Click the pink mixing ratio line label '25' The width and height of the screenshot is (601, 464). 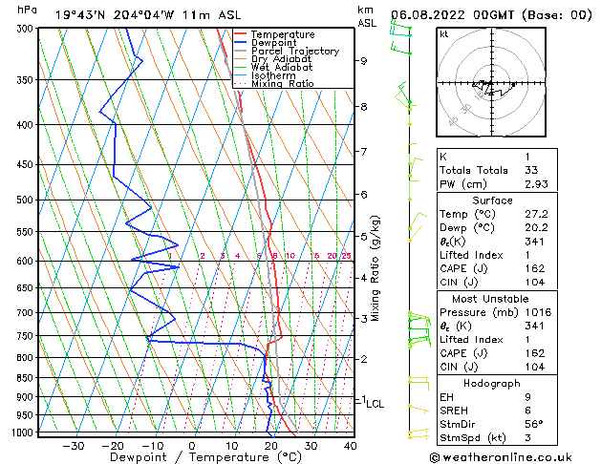(x=346, y=256)
